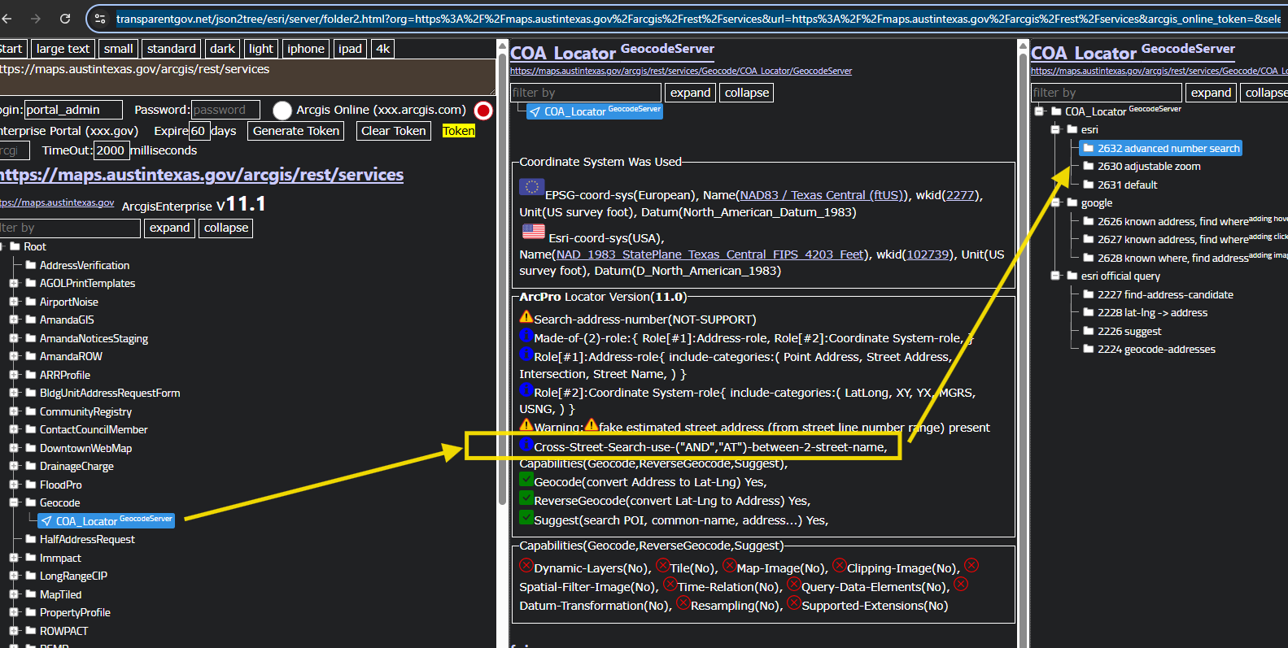This screenshot has height=648, width=1288.
Task: Click the locator arrow icon in middle panel COA_Locator
Action: click(535, 111)
